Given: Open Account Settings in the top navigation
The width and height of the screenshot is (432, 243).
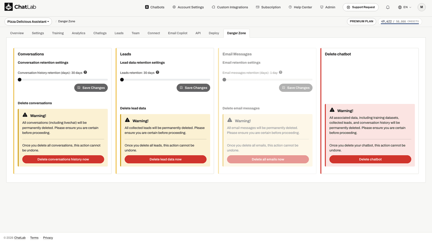Looking at the screenshot, I should pos(188,7).
